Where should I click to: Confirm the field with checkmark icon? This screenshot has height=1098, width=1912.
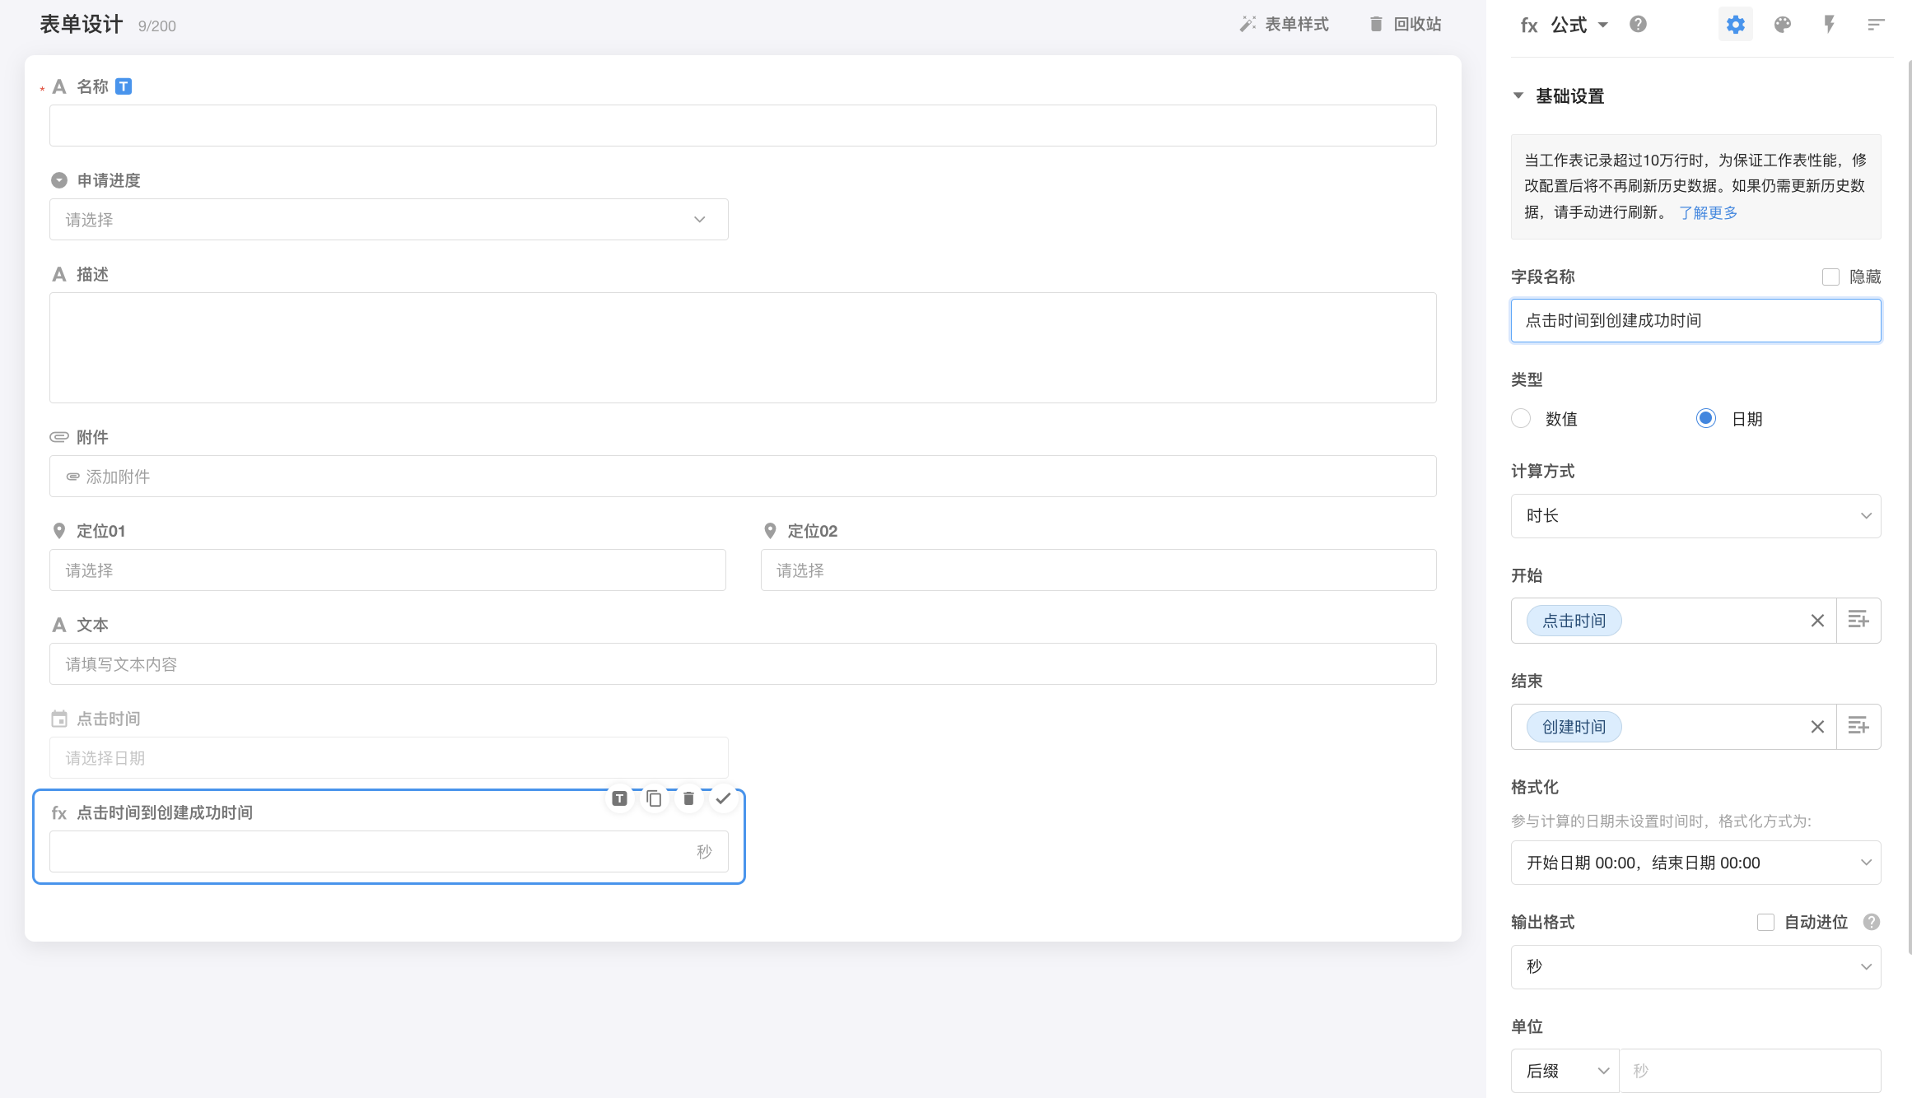[x=723, y=798]
